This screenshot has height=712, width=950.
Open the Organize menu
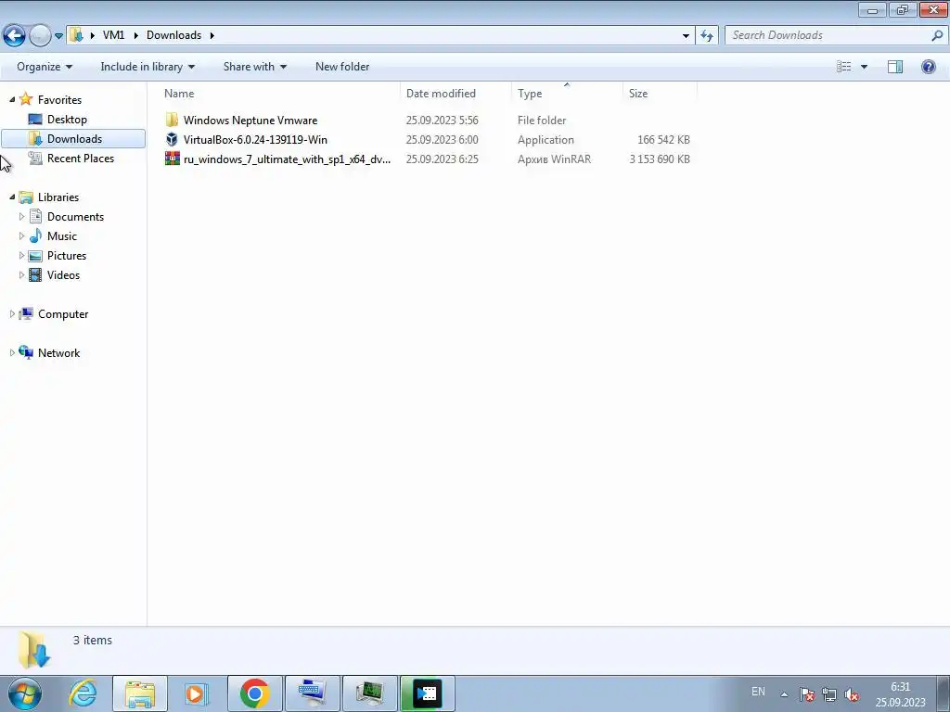click(x=45, y=67)
